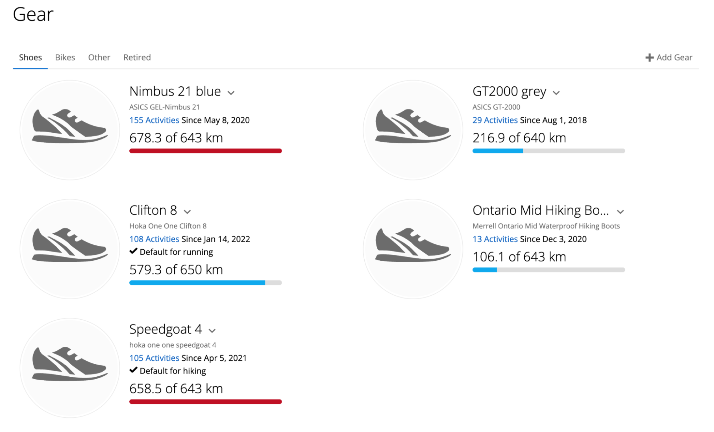
Task: Click the Add Gear button
Action: (x=669, y=57)
